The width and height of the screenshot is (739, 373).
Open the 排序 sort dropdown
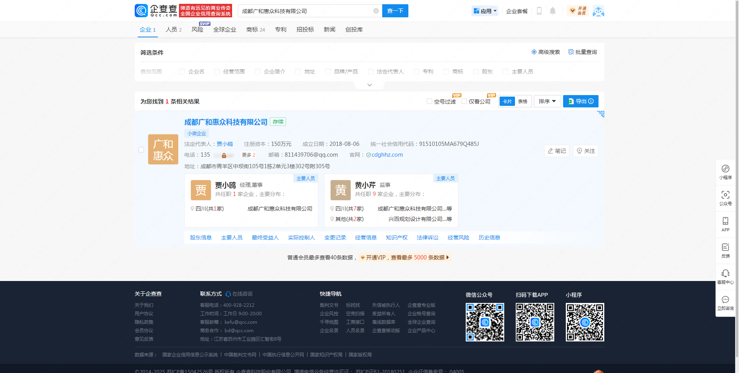[547, 101]
